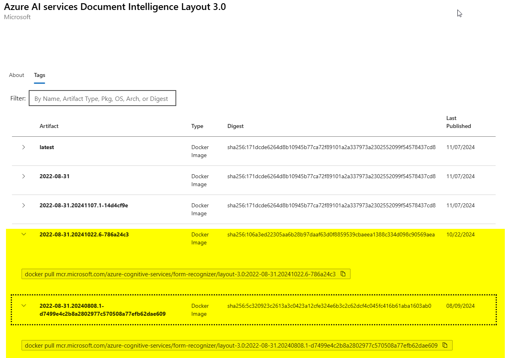Click the Microsoft publisher label
This screenshot has width=514, height=358.
[17, 17]
